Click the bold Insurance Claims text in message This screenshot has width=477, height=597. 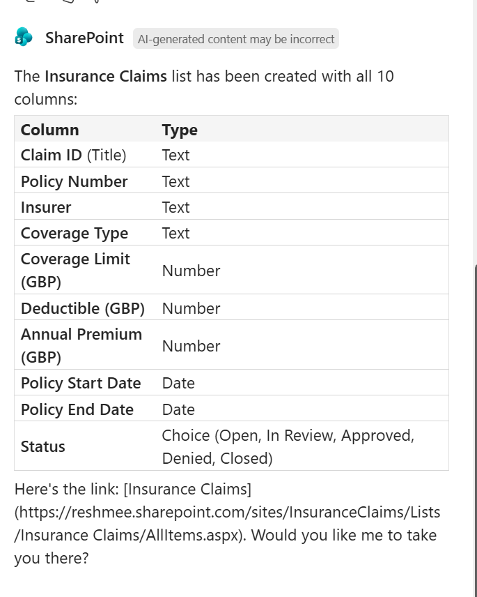point(106,76)
